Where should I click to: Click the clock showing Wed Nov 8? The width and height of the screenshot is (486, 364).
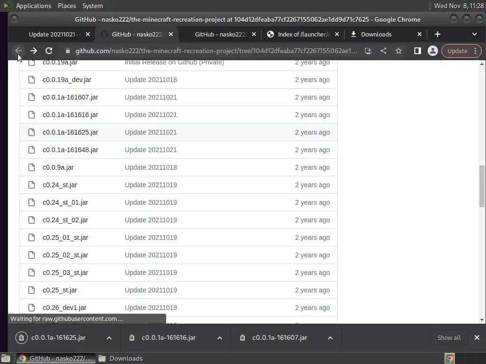tap(458, 6)
